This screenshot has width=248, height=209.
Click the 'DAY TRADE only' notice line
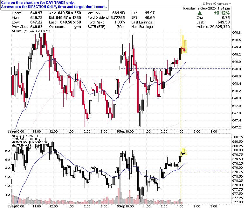pos(38,3)
